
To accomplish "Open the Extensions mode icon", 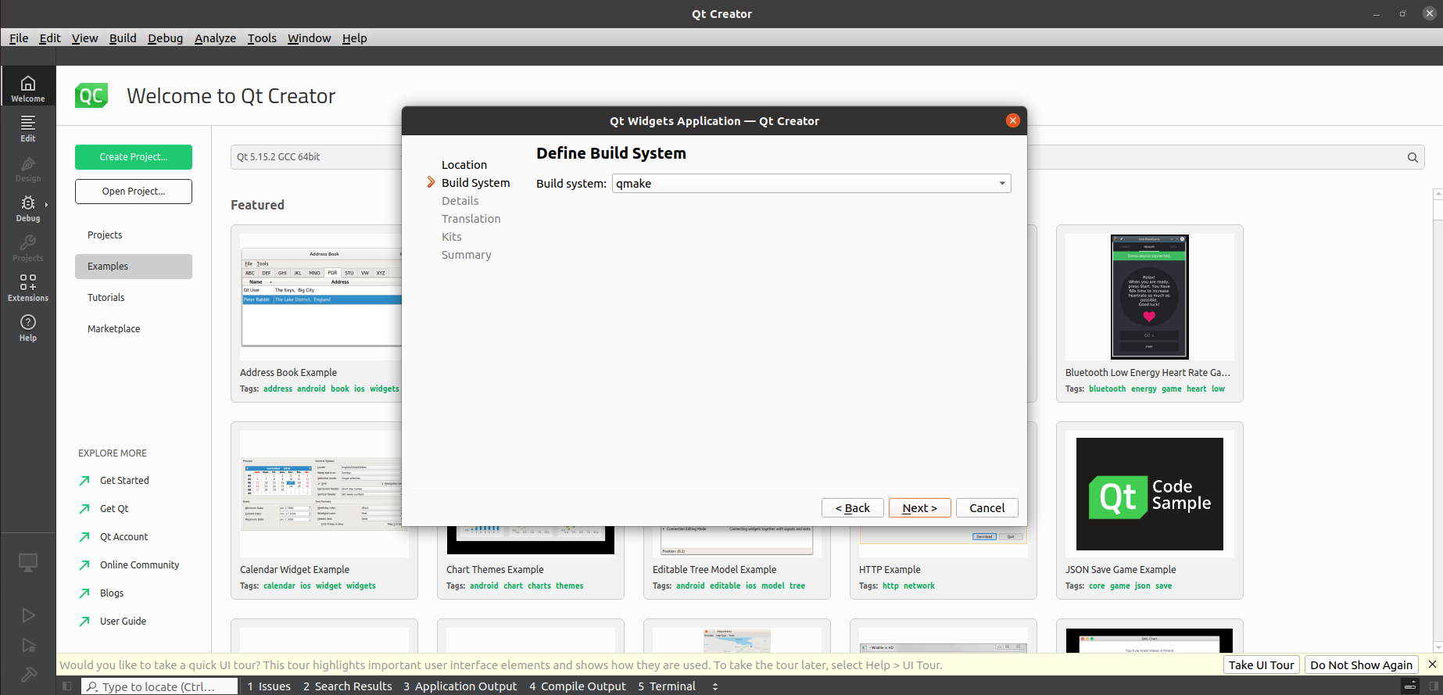I will tap(28, 287).
